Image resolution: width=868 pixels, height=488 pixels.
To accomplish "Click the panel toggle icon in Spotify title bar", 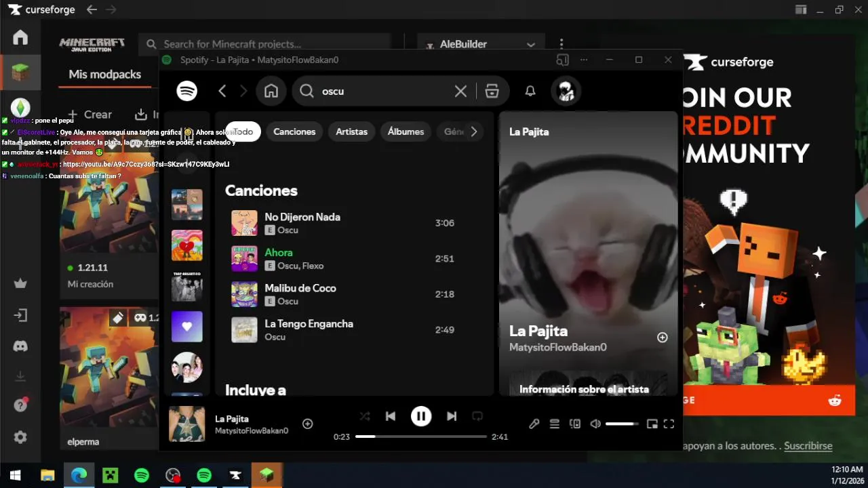I will tap(562, 60).
